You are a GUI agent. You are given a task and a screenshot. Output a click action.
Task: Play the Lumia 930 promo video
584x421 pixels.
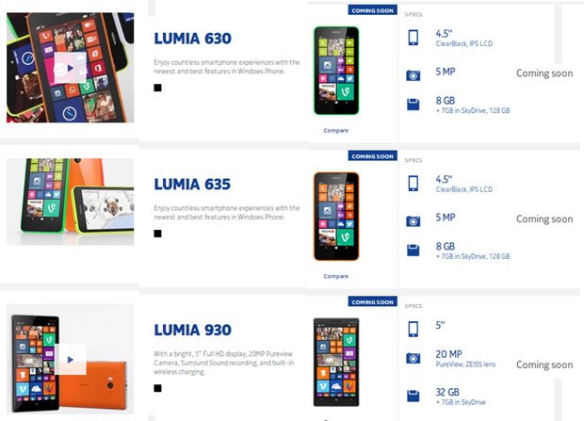coord(71,359)
